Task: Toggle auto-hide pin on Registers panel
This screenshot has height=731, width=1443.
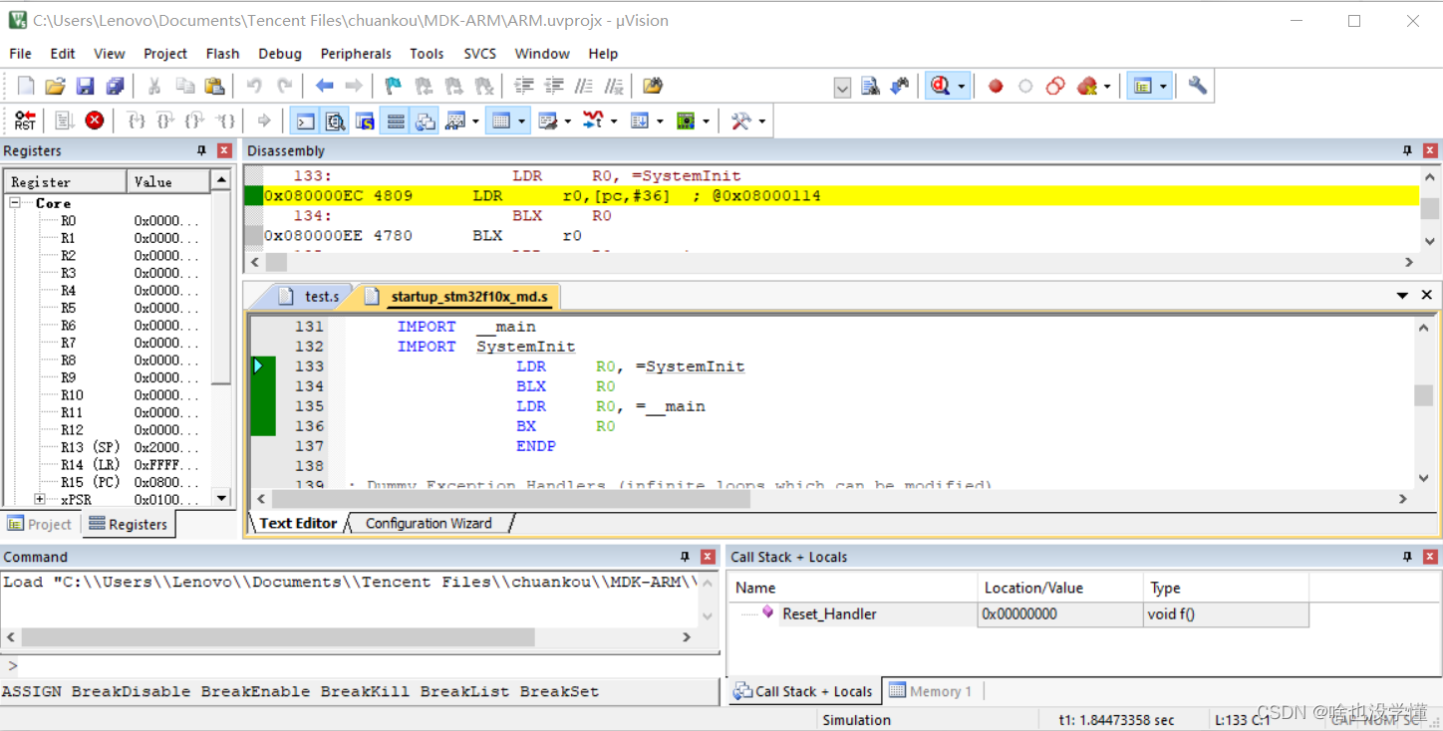Action: click(201, 150)
